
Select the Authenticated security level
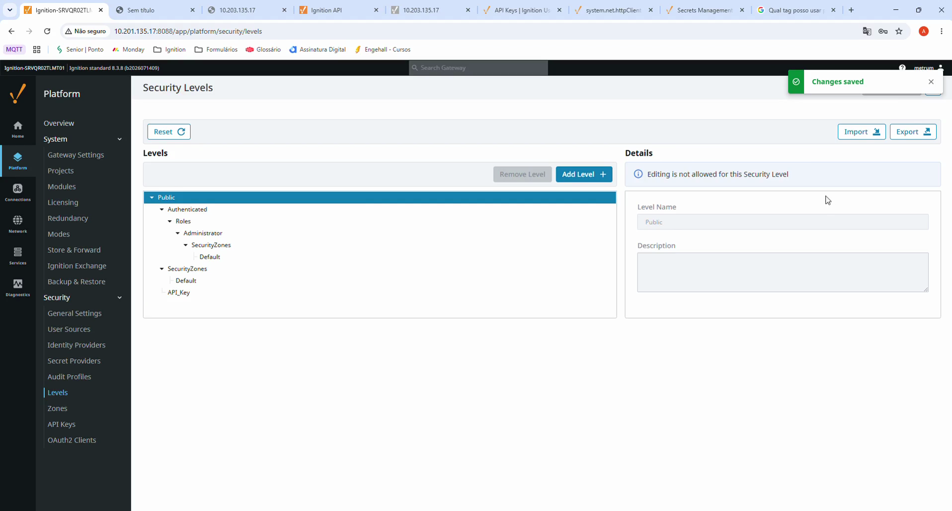[187, 209]
